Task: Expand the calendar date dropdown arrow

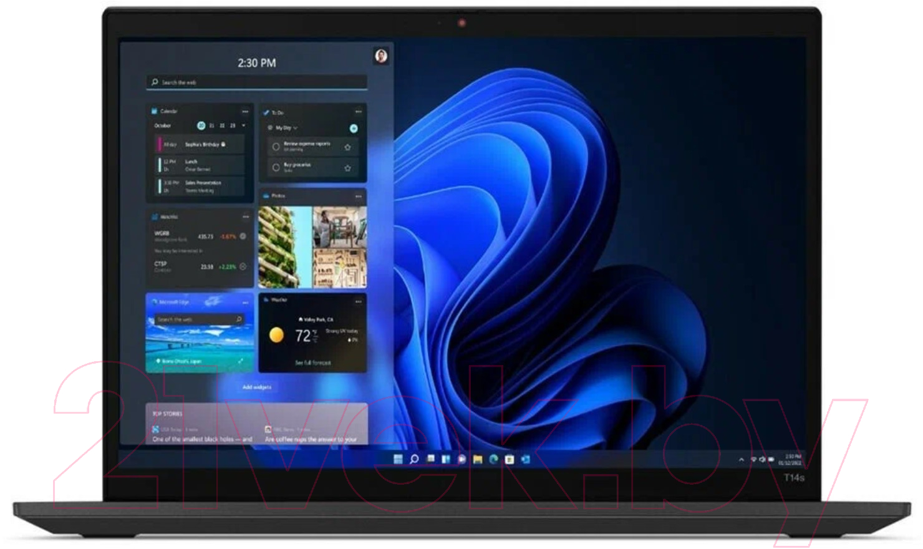Action: pyautogui.click(x=243, y=125)
